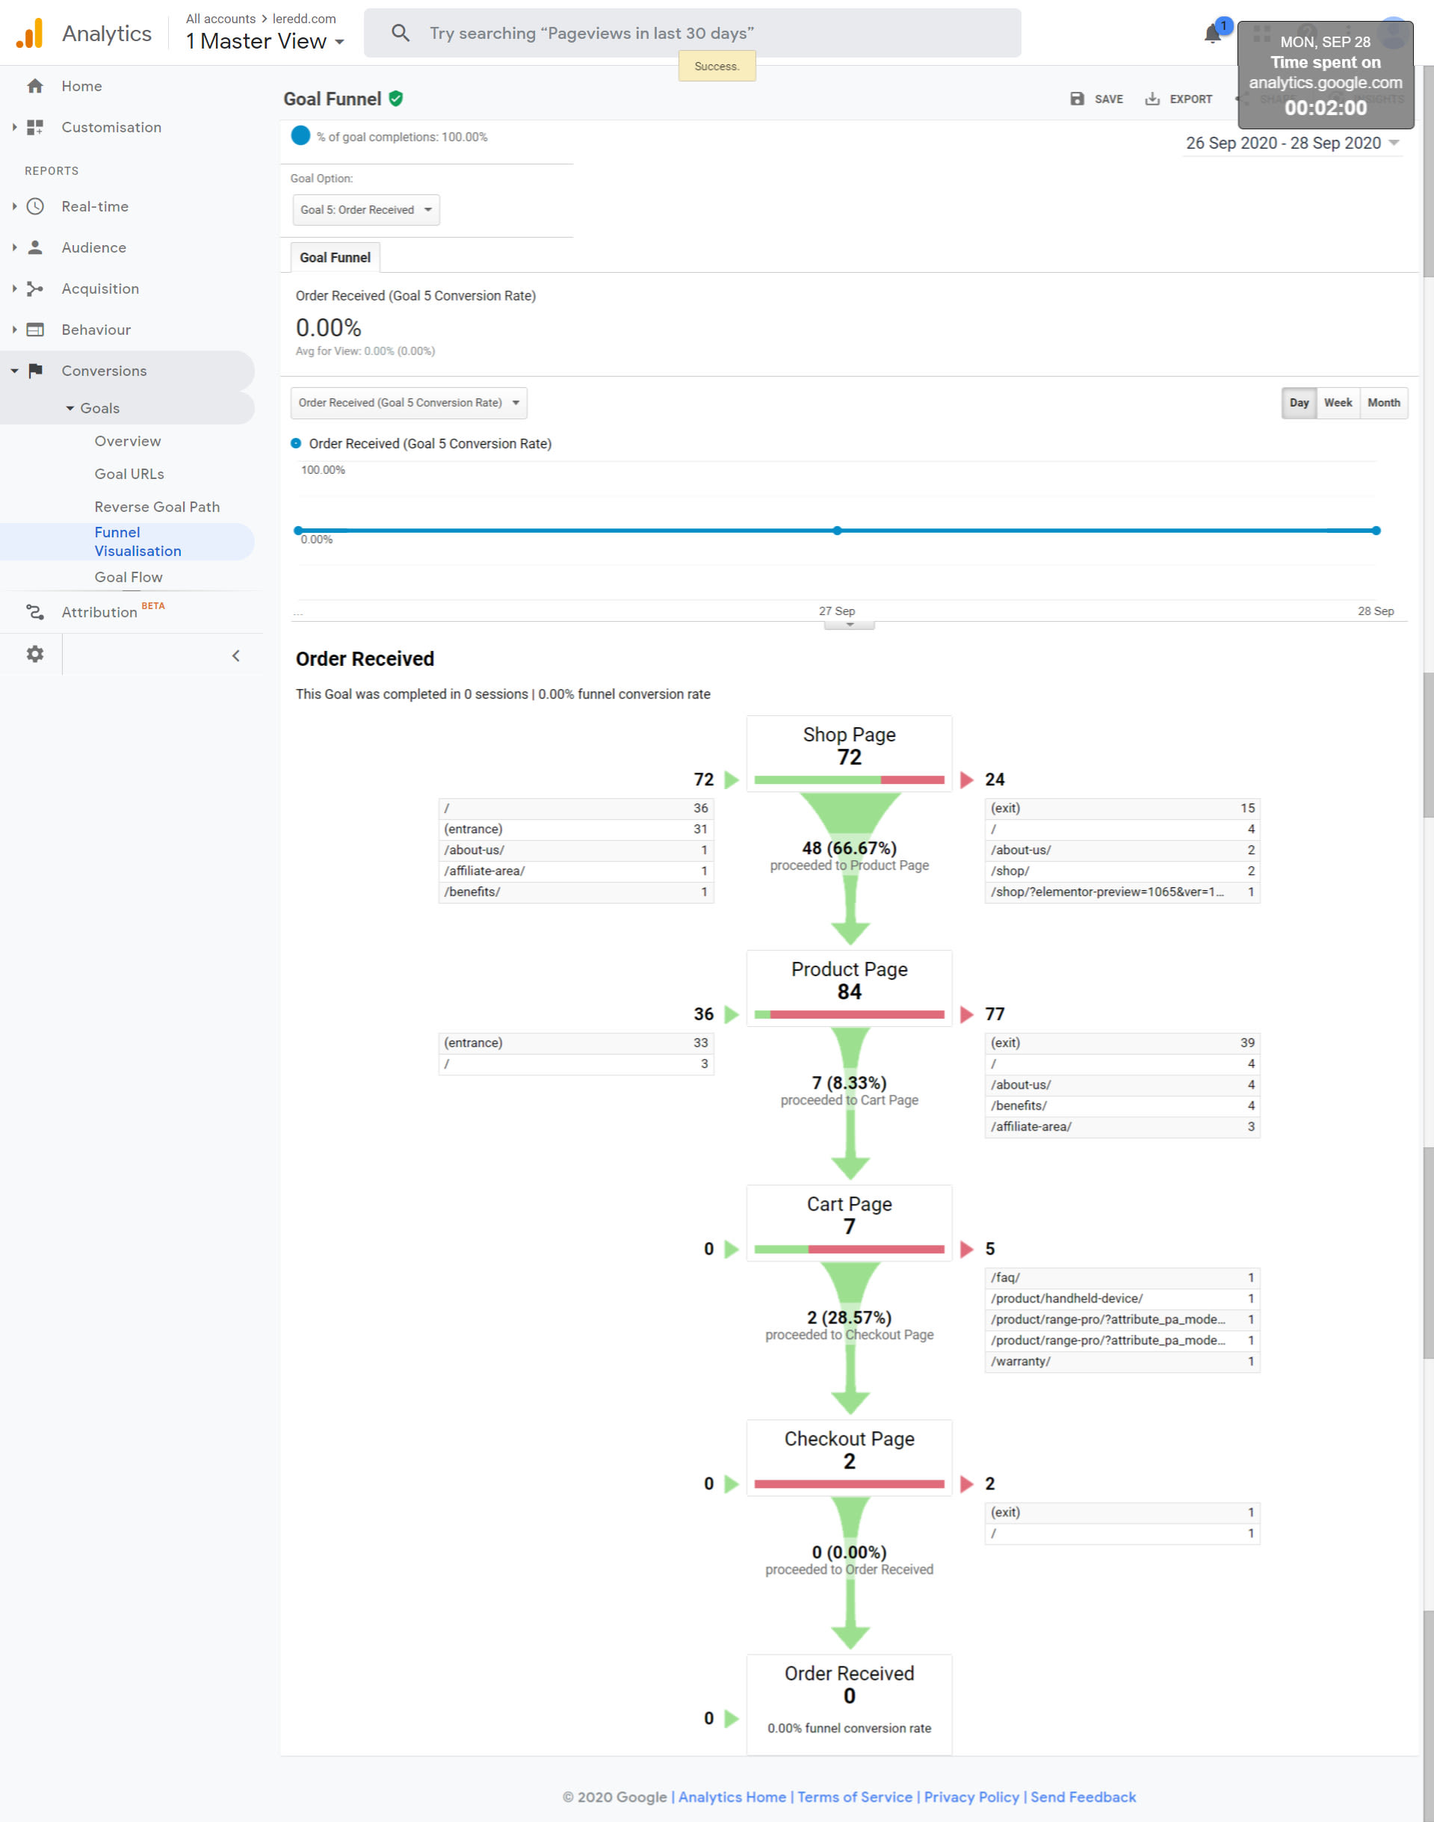The height and width of the screenshot is (1822, 1434).
Task: Switch chart granularity to Week
Action: 1338,403
